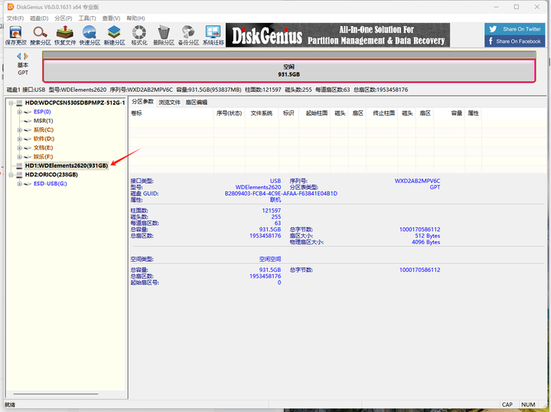Image resolution: width=551 pixels, height=412 pixels.
Task: Collapse the HD0 WDCPCSN530 disk node
Action: pyautogui.click(x=11, y=103)
